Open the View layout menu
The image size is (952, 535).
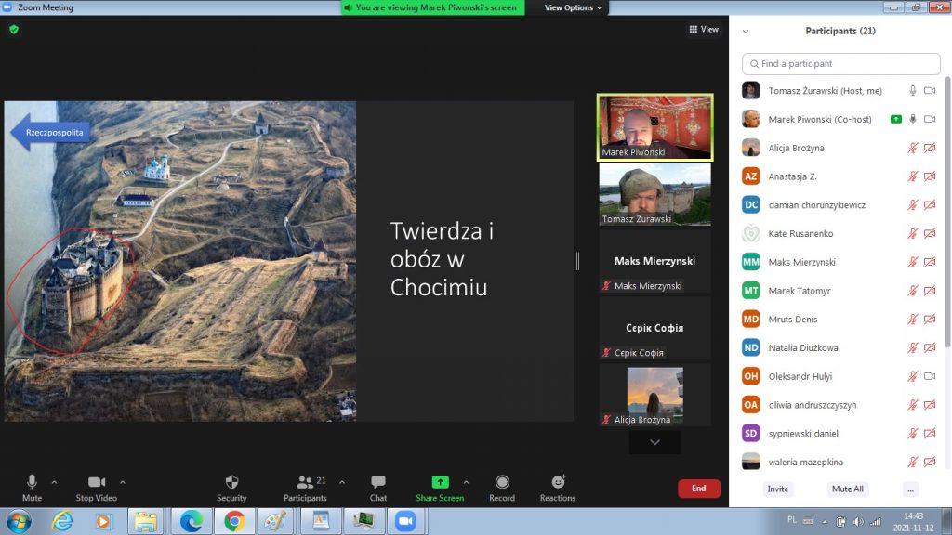(x=704, y=30)
